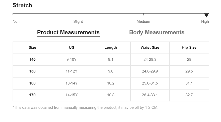This screenshot has height=122, width=221.
Task: Switch to the Body Measurements tab
Action: pyautogui.click(x=157, y=32)
